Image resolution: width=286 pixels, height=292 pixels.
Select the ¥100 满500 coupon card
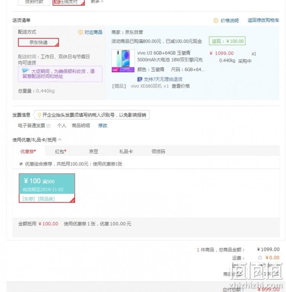click(47, 188)
